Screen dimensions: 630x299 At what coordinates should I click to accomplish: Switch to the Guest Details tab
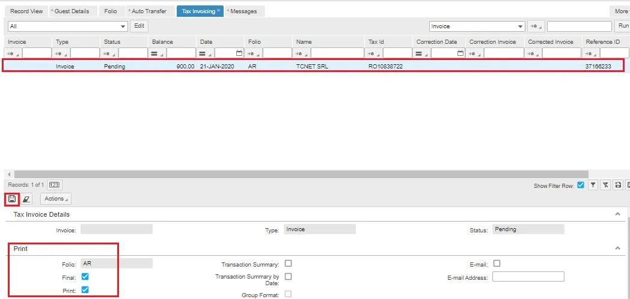tap(72, 11)
